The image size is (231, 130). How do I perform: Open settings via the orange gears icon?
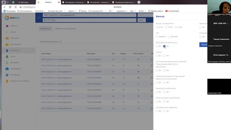click(7, 38)
